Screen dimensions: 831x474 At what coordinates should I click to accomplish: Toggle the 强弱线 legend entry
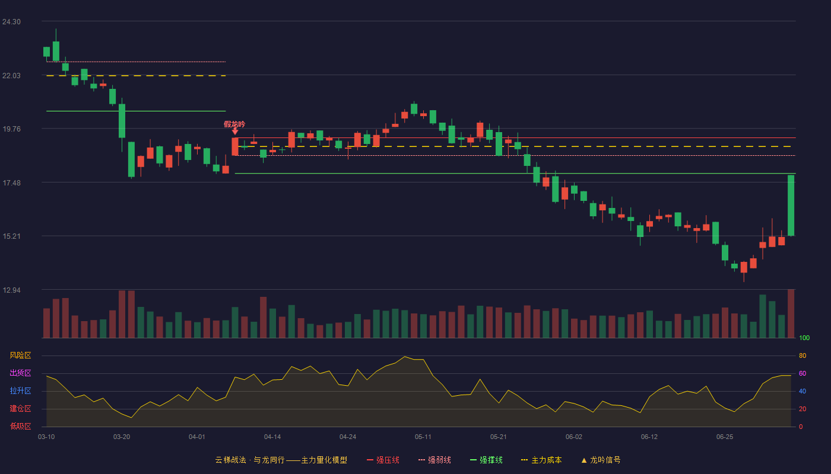coord(434,460)
